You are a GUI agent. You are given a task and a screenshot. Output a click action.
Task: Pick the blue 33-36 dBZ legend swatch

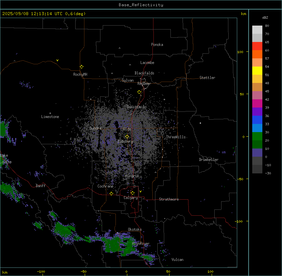(257, 120)
